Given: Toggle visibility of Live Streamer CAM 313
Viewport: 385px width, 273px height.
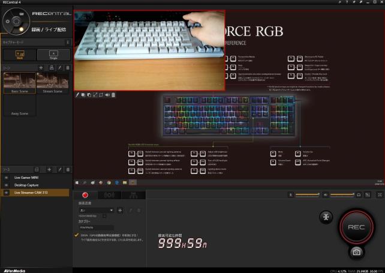Looking at the screenshot, I should pyautogui.click(x=7, y=193).
